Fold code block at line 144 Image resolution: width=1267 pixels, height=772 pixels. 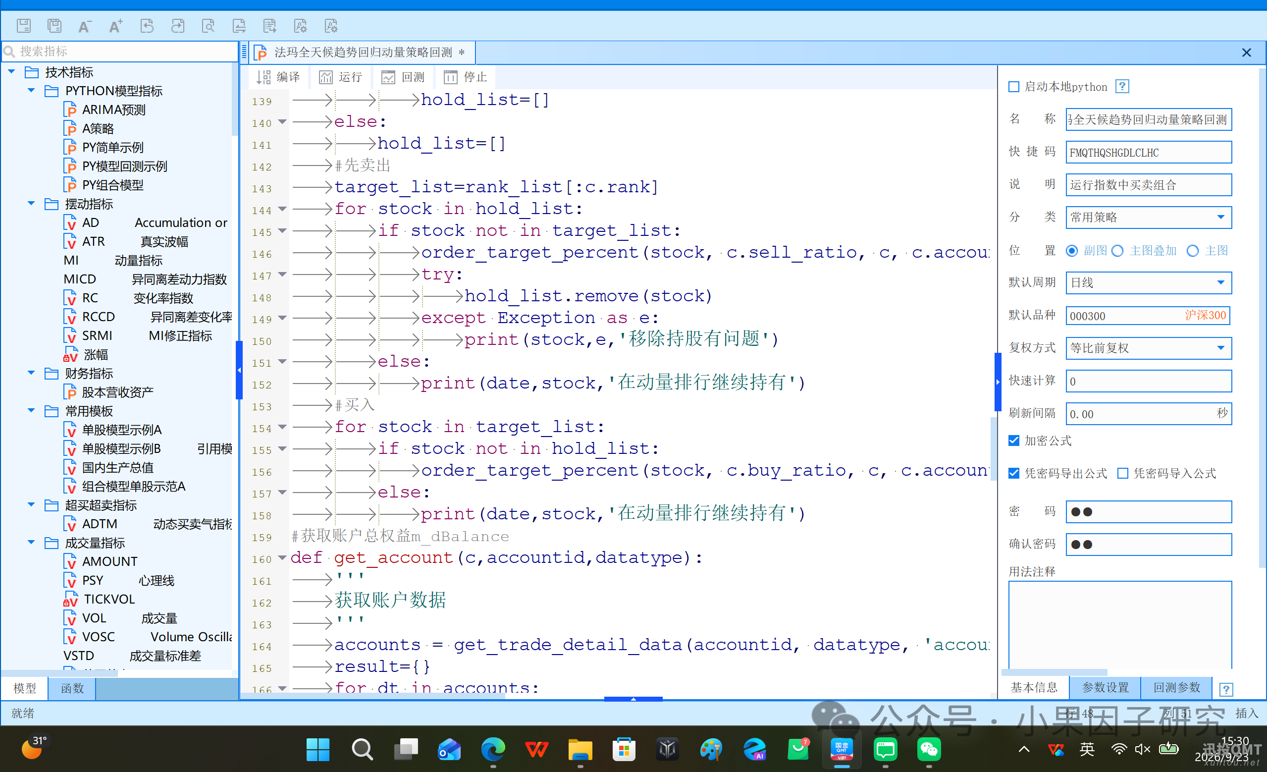pyautogui.click(x=282, y=209)
